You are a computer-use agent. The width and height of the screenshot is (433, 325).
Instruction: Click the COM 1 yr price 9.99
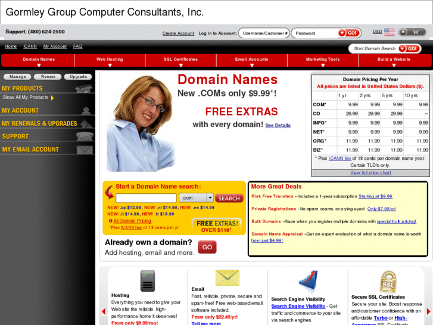353,104
